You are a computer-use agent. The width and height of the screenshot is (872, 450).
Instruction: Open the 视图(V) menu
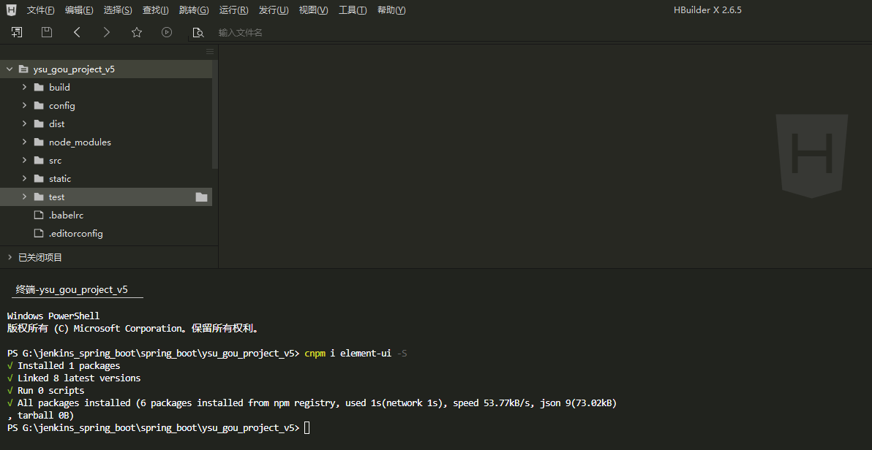point(313,10)
